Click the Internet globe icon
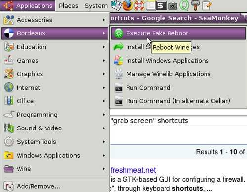This screenshot has width=247, height=192. click(9, 87)
